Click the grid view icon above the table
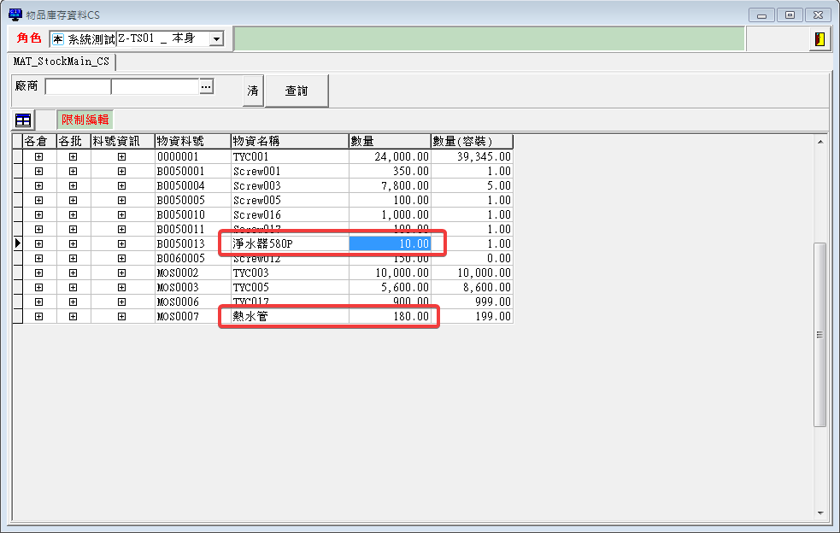The width and height of the screenshot is (840, 533). 23,120
